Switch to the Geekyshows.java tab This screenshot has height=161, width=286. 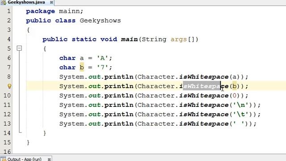pyautogui.click(x=27, y=2)
